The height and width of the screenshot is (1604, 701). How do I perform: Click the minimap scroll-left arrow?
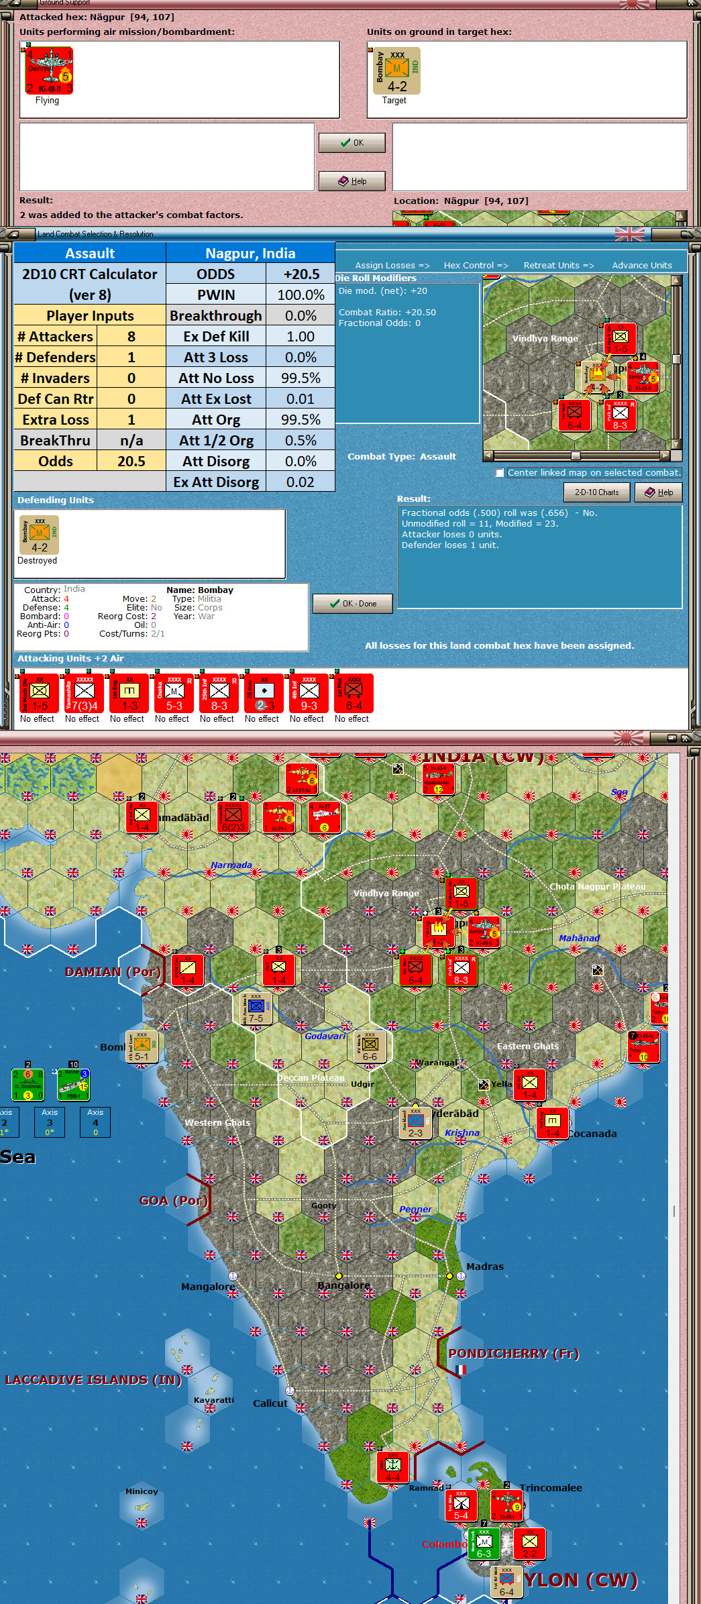pos(488,456)
